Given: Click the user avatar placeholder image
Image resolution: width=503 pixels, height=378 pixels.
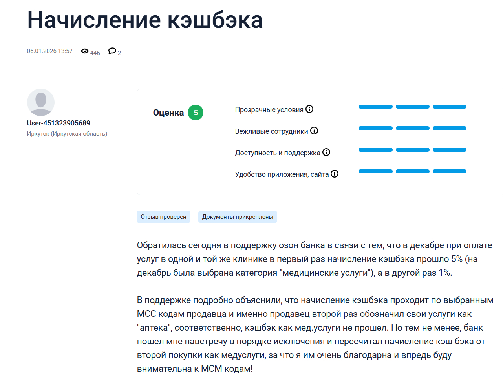Looking at the screenshot, I should tap(40, 102).
